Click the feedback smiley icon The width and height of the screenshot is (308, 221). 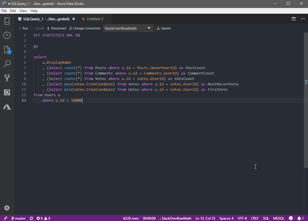tap(291, 218)
